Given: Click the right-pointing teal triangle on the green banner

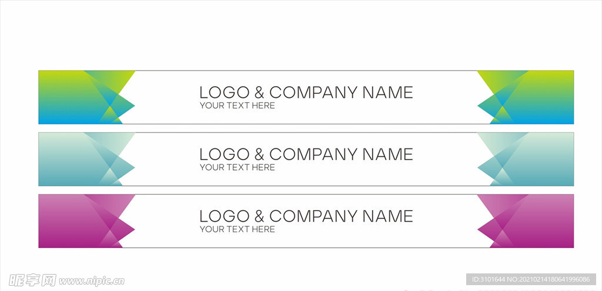Looking at the screenshot, I should click(x=125, y=106).
